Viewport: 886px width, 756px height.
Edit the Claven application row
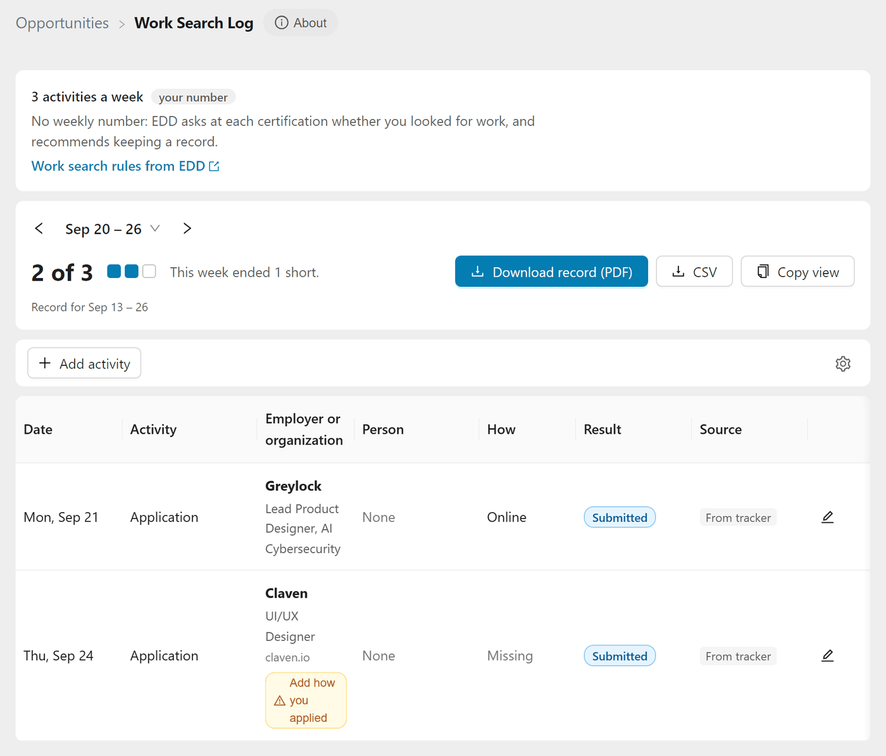tap(828, 656)
